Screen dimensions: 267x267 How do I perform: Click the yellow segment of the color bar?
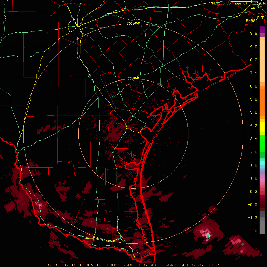point(262,127)
